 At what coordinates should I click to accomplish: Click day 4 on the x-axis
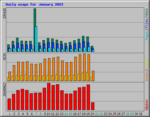[x=23, y=114]
